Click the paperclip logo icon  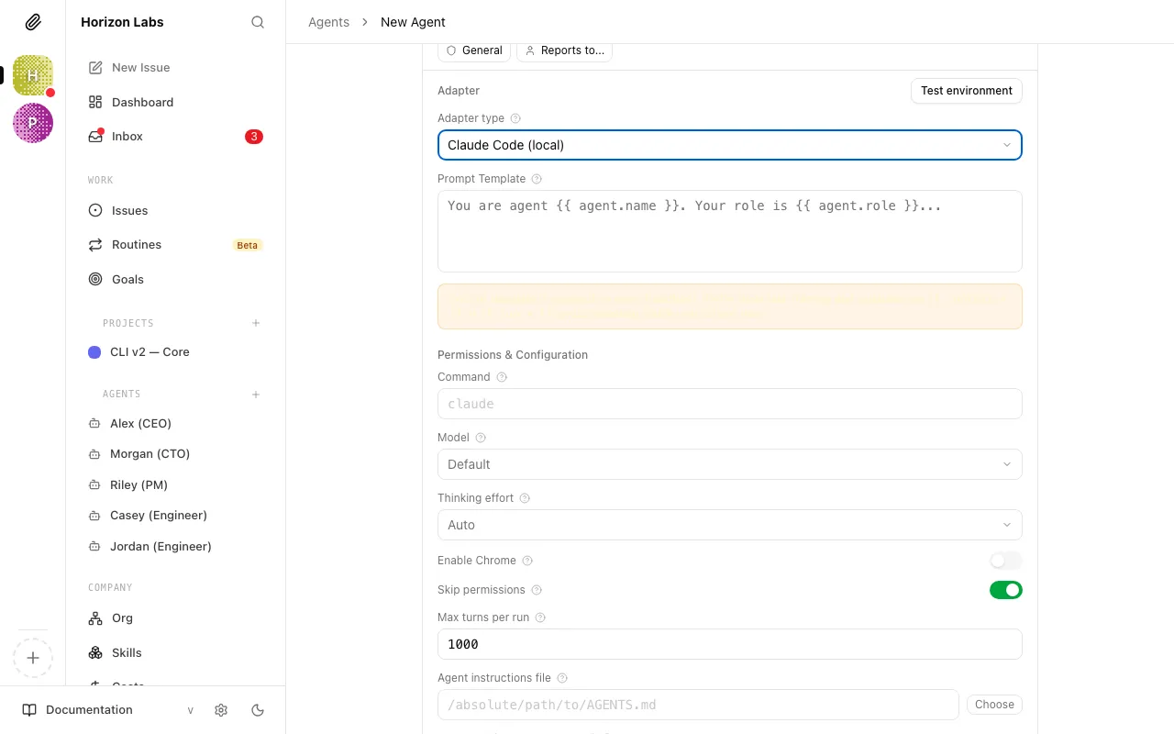(x=33, y=22)
